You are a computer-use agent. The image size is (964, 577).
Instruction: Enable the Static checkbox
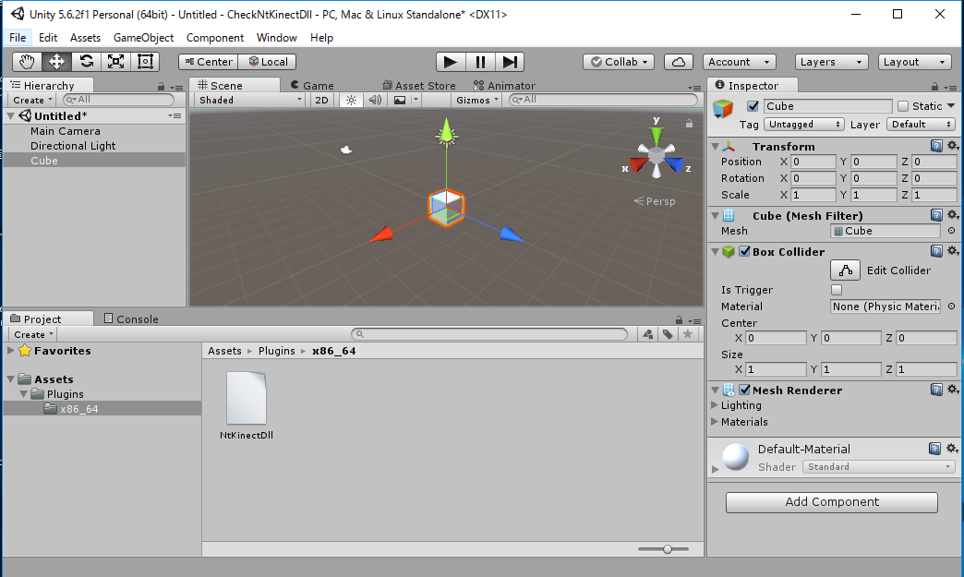point(903,106)
